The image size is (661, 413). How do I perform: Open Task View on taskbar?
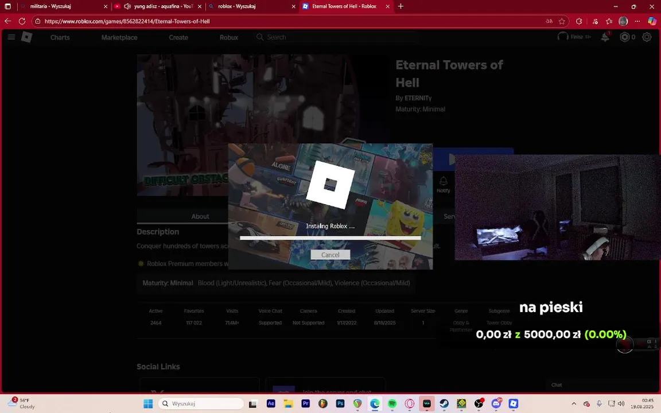252,404
